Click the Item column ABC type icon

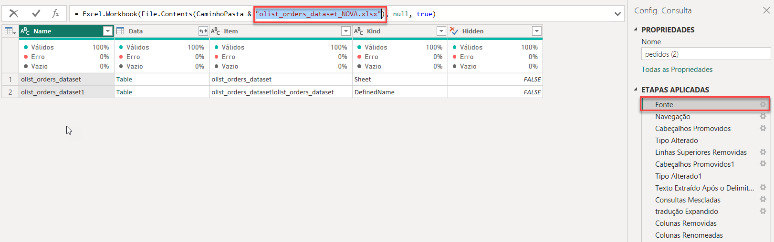point(216,31)
